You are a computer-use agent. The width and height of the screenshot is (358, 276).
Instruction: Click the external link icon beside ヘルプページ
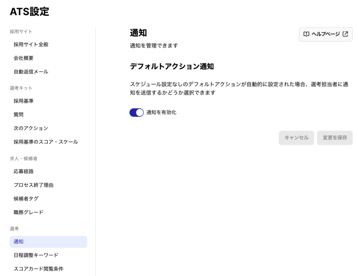[345, 34]
